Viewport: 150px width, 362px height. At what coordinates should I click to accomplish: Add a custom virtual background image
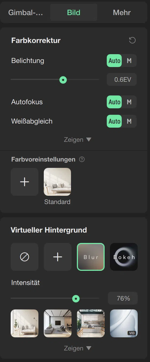(x=58, y=257)
